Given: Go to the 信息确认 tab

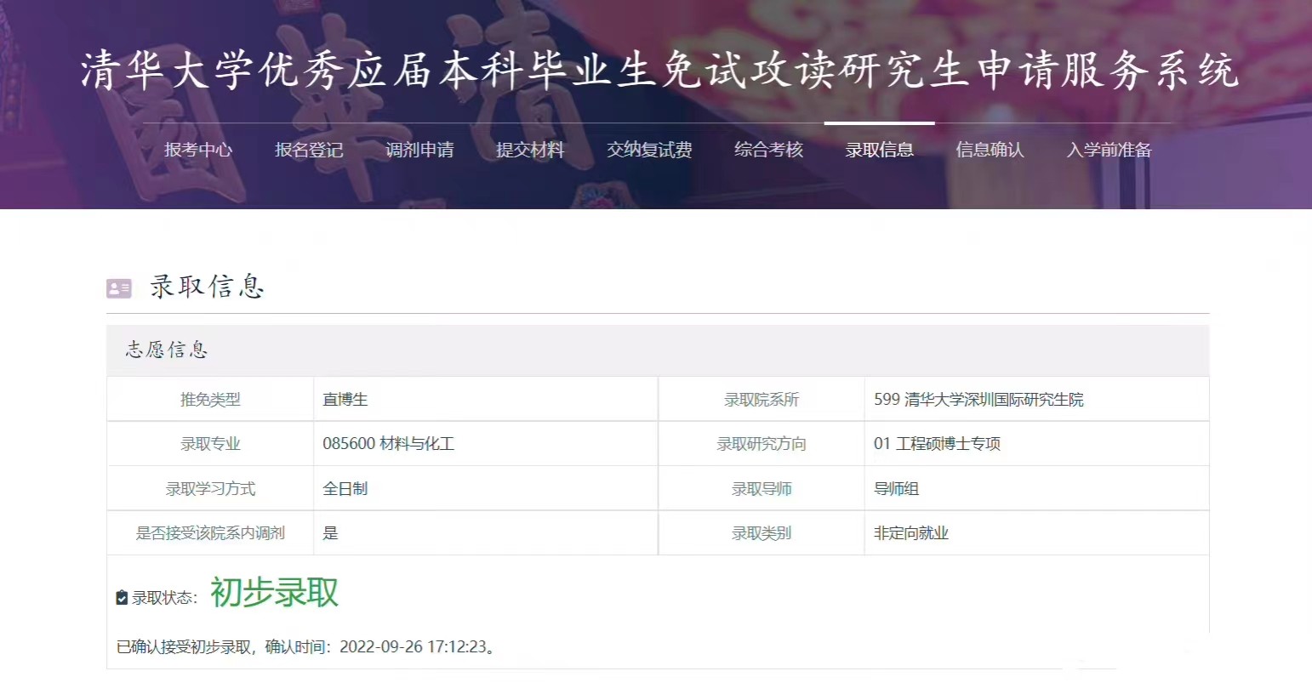Looking at the screenshot, I should pos(990,150).
